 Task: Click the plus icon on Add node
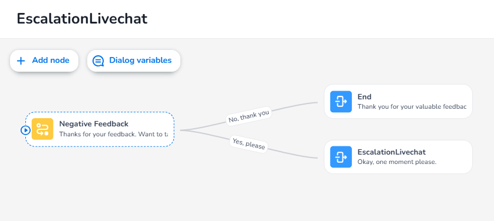pyautogui.click(x=21, y=61)
